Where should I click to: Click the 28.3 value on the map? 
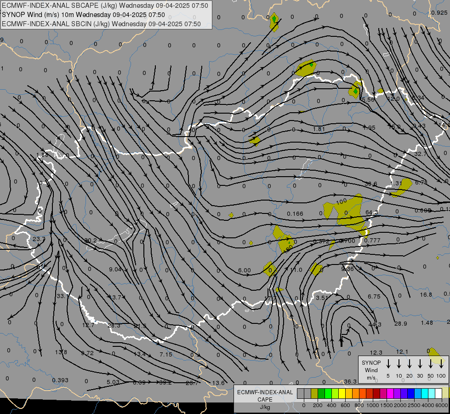coord(114,326)
